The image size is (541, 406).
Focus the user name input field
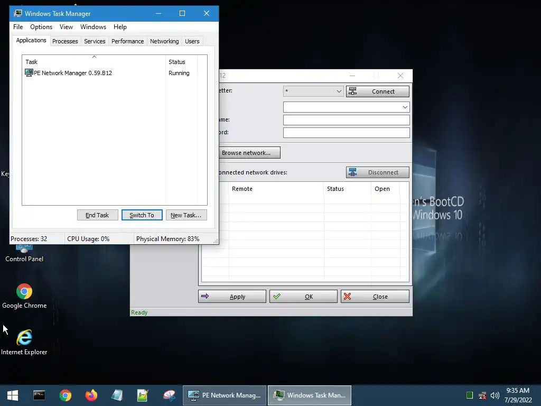[x=347, y=120]
